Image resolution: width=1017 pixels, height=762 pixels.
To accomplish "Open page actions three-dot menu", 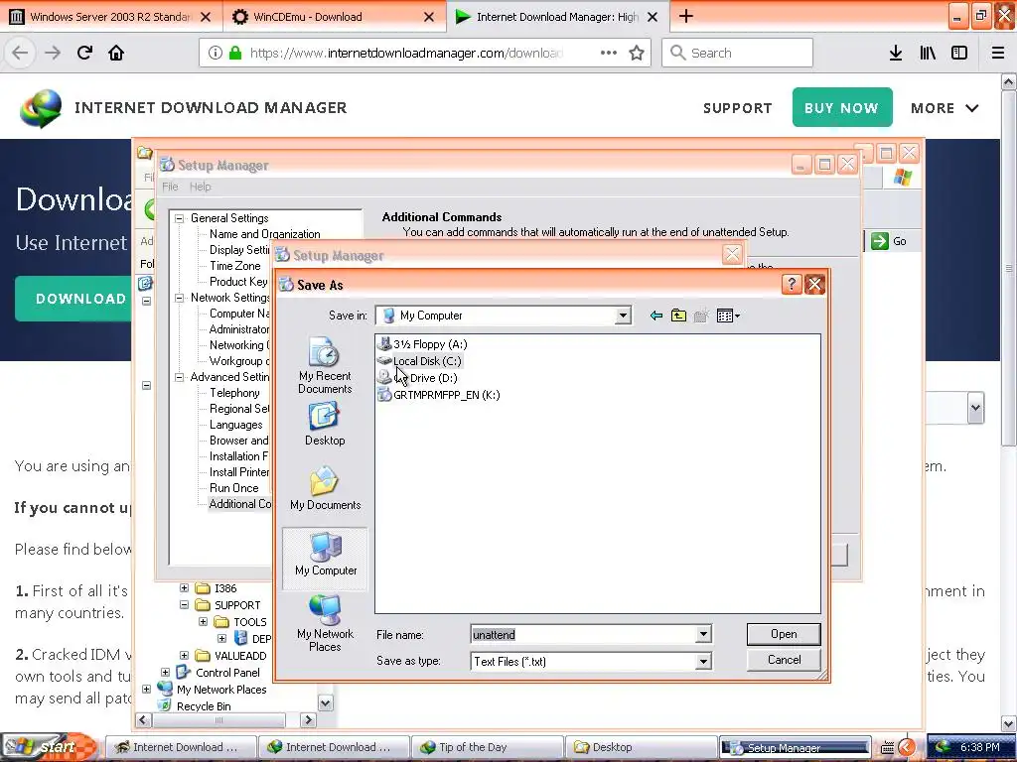I will coord(609,54).
